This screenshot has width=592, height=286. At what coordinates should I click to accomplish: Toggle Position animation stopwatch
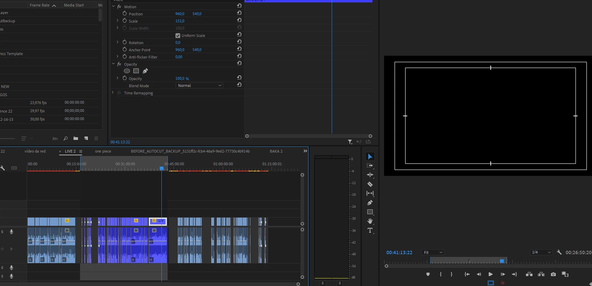[x=124, y=13]
